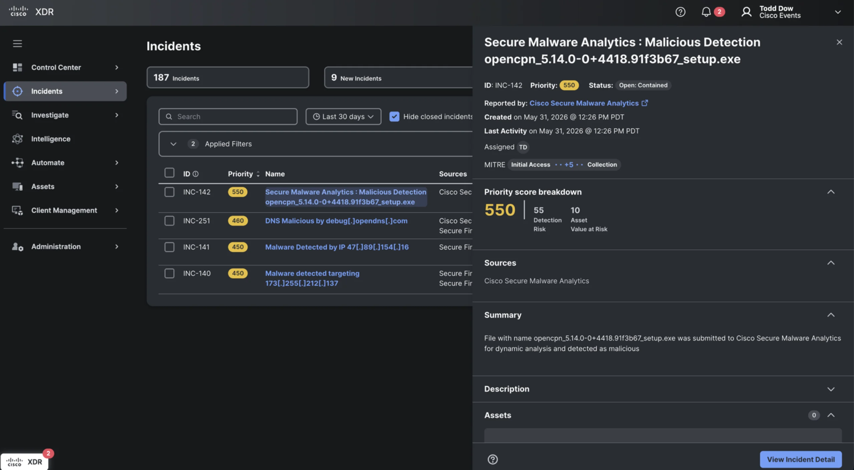The height and width of the screenshot is (470, 854).
Task: Open the notifications bell icon
Action: [706, 12]
